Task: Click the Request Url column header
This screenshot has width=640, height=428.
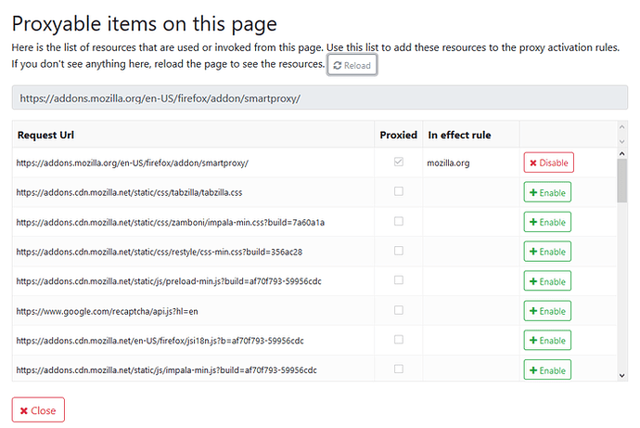Action: [x=45, y=135]
